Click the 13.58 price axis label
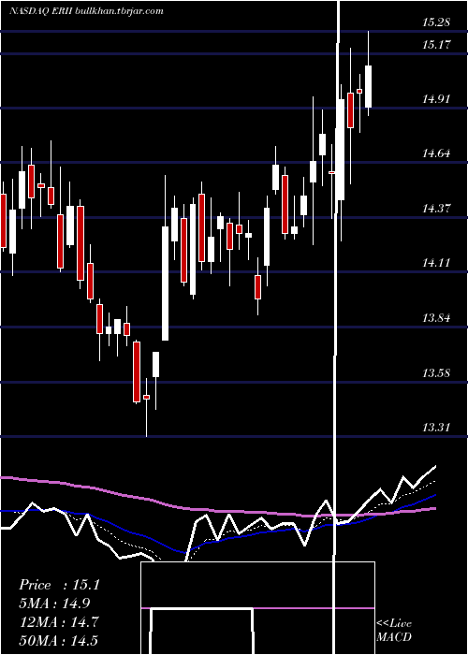 coord(436,372)
